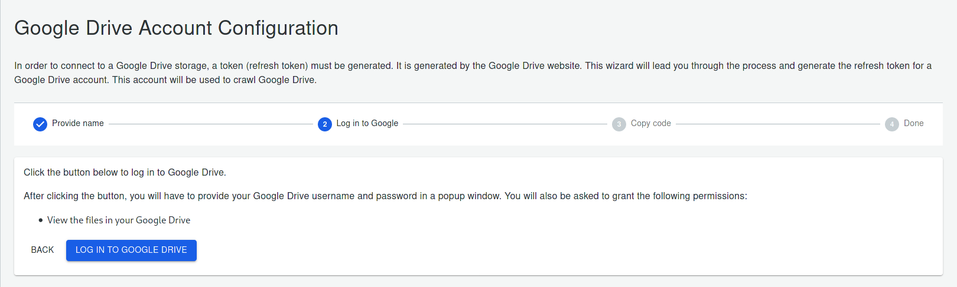Screen dimensions: 957x287
Task: Select the "Provide name" step label
Action: 78,123
